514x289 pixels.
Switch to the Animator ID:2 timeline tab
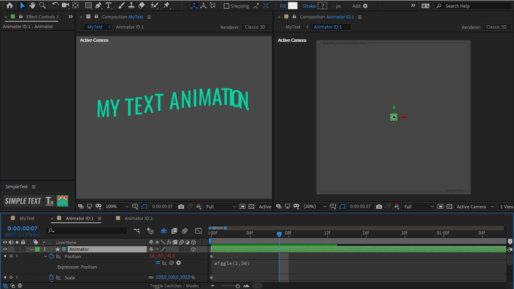tap(139, 218)
